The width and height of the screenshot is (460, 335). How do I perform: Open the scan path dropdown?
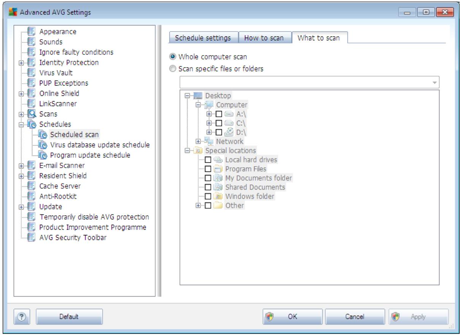434,82
